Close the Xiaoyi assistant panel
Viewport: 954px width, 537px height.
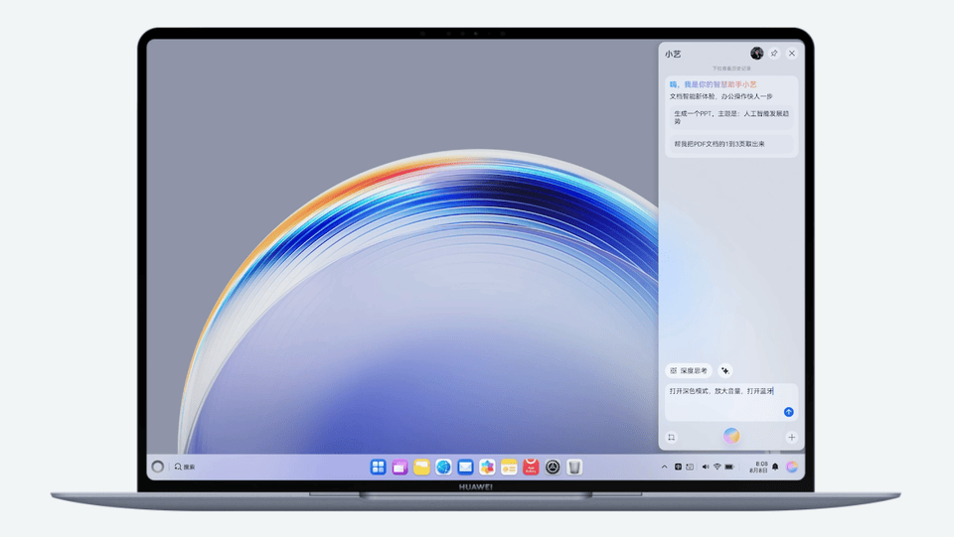coord(792,54)
